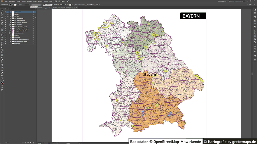Select the Zoom magnifier tool
Screen dimensions: 257x144
(x=2, y=78)
